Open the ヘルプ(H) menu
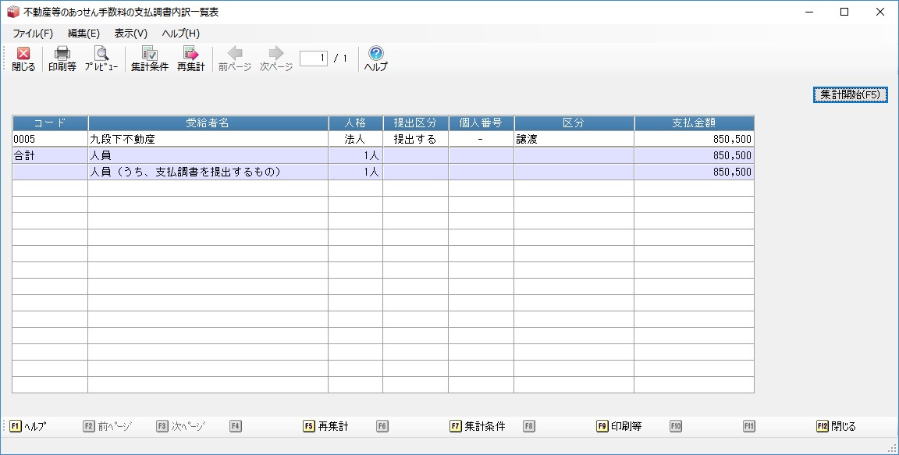The width and height of the screenshot is (899, 455). [x=180, y=34]
